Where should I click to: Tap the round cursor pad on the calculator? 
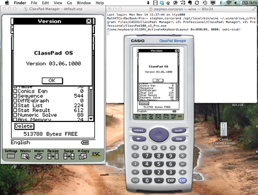[x=159, y=135]
